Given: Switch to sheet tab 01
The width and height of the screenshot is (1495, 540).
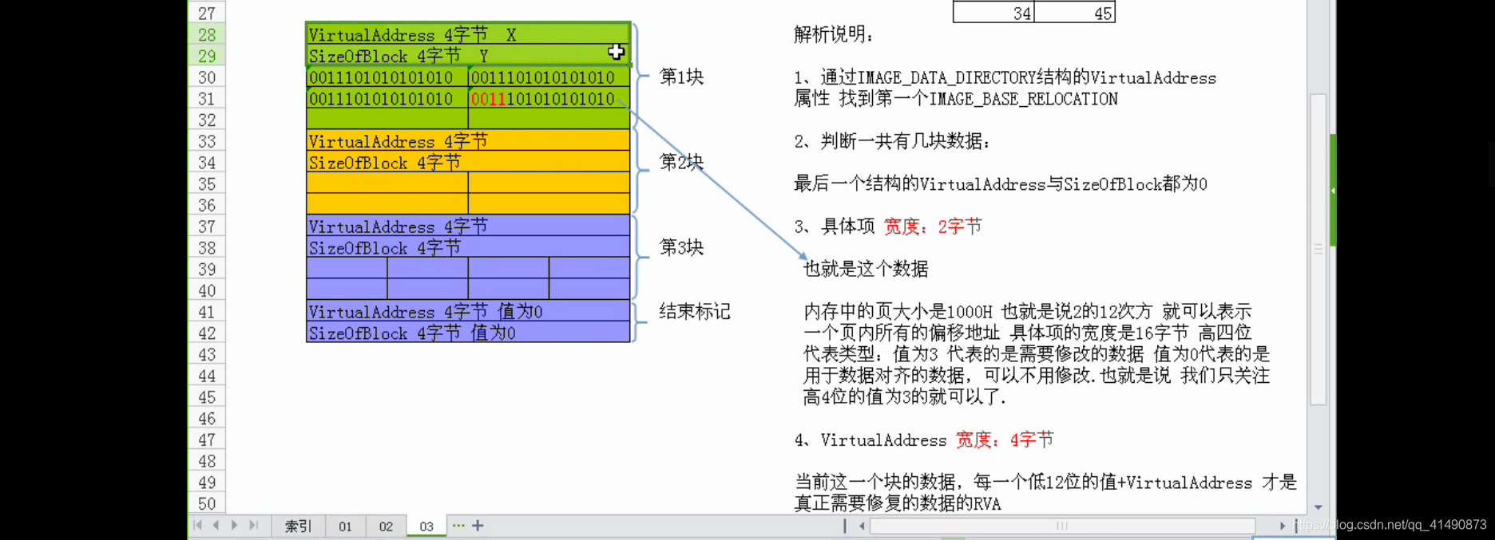Looking at the screenshot, I should pyautogui.click(x=345, y=526).
